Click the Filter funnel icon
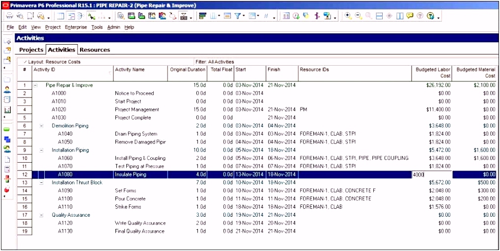This screenshot has width=500, height=251. point(238,16)
